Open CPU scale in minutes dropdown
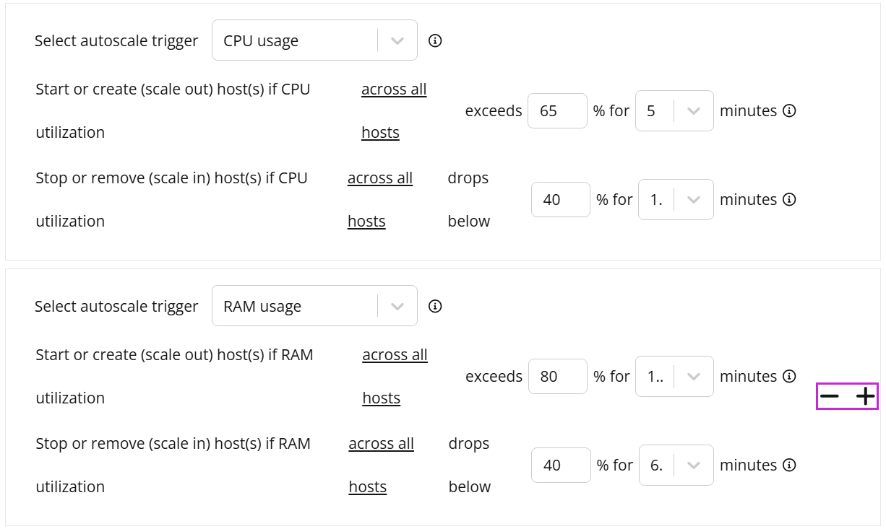 click(676, 199)
